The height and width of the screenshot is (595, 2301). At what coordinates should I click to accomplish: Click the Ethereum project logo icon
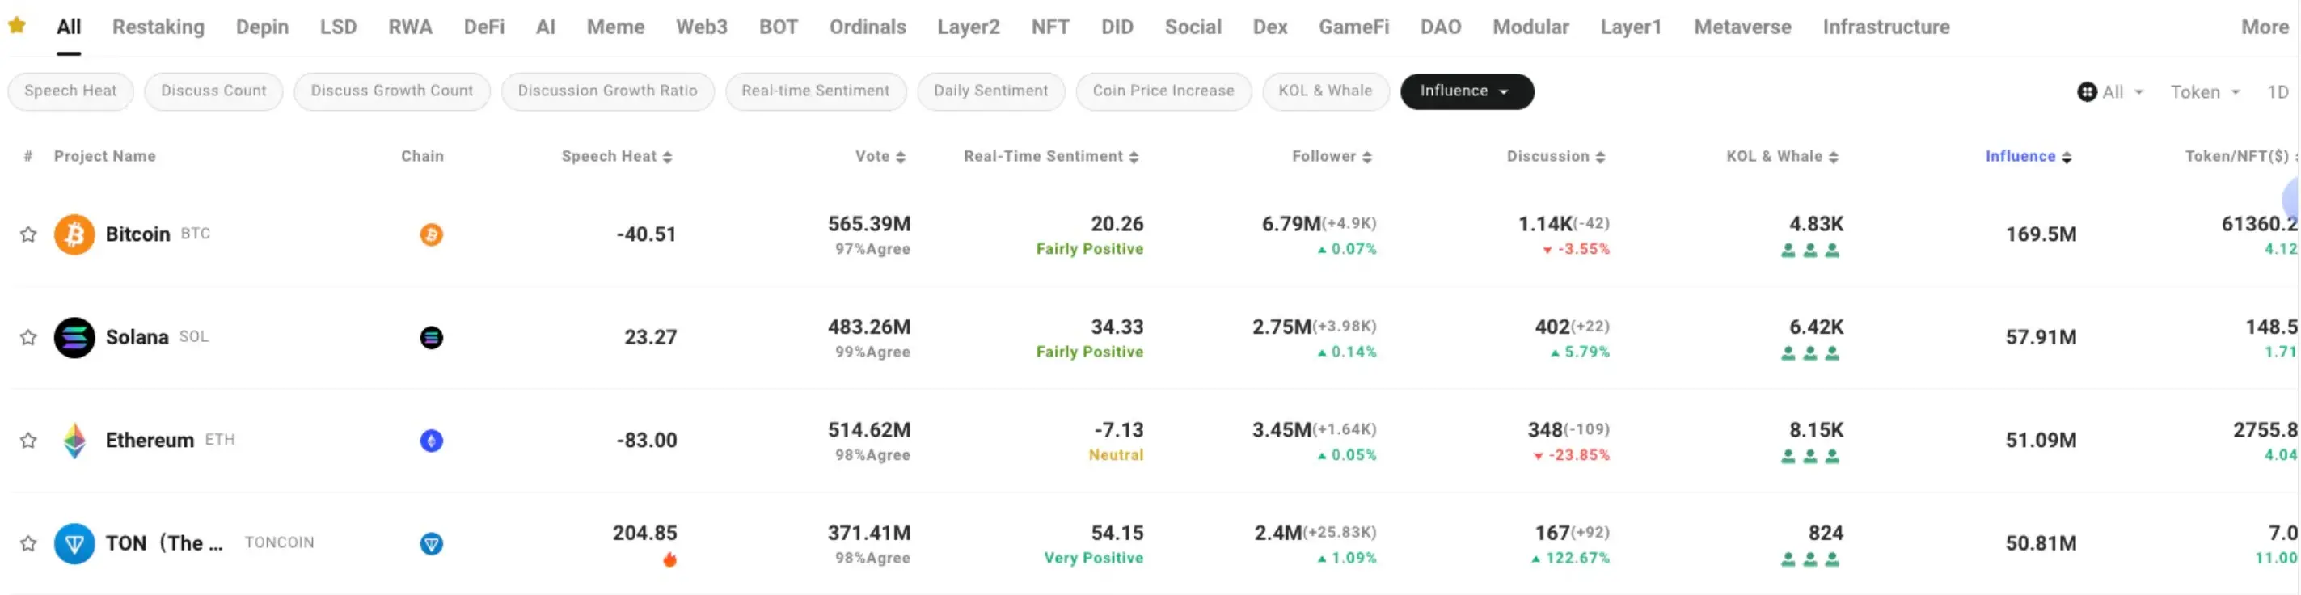pyautogui.click(x=74, y=441)
